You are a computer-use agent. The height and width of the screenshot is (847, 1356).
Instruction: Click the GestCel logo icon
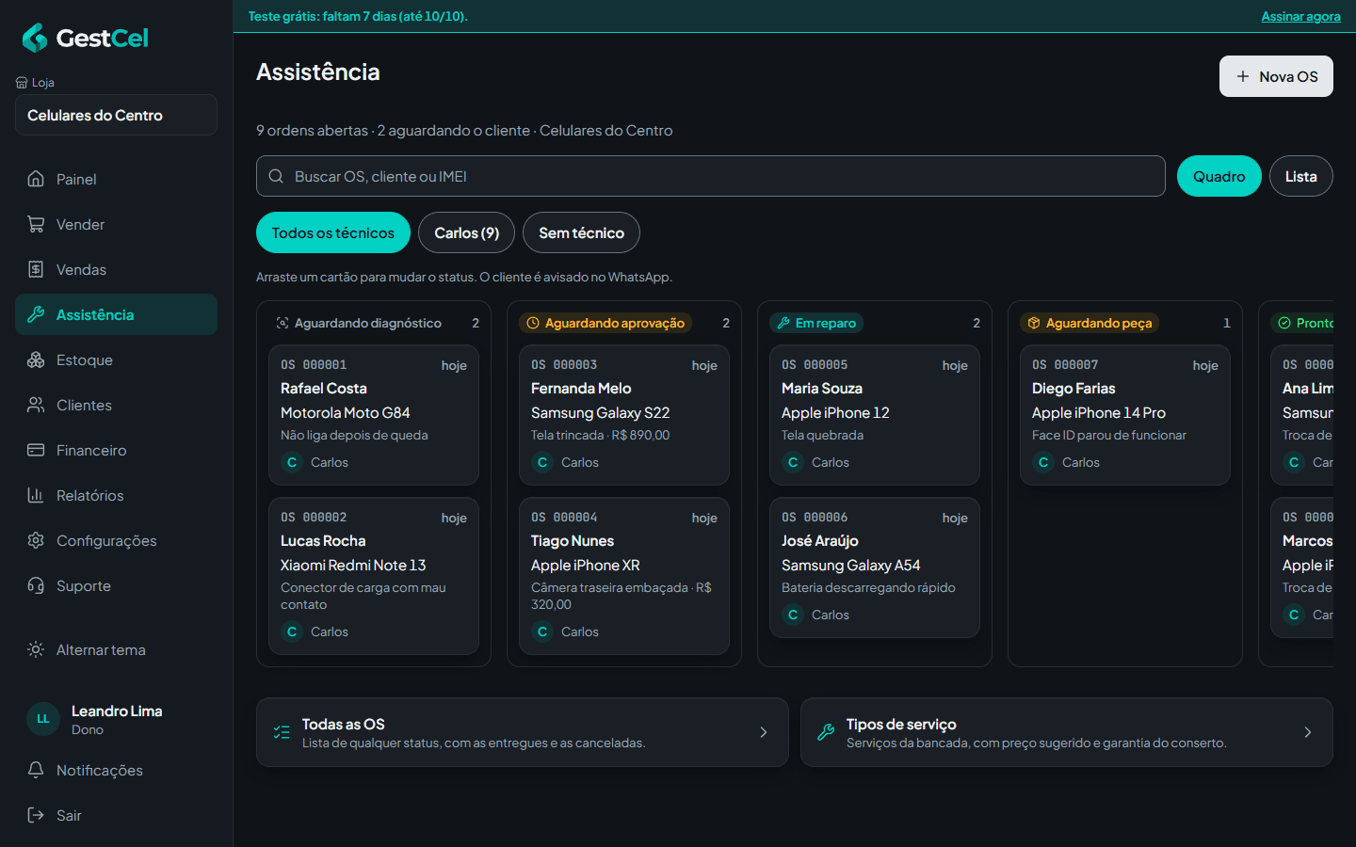click(35, 38)
